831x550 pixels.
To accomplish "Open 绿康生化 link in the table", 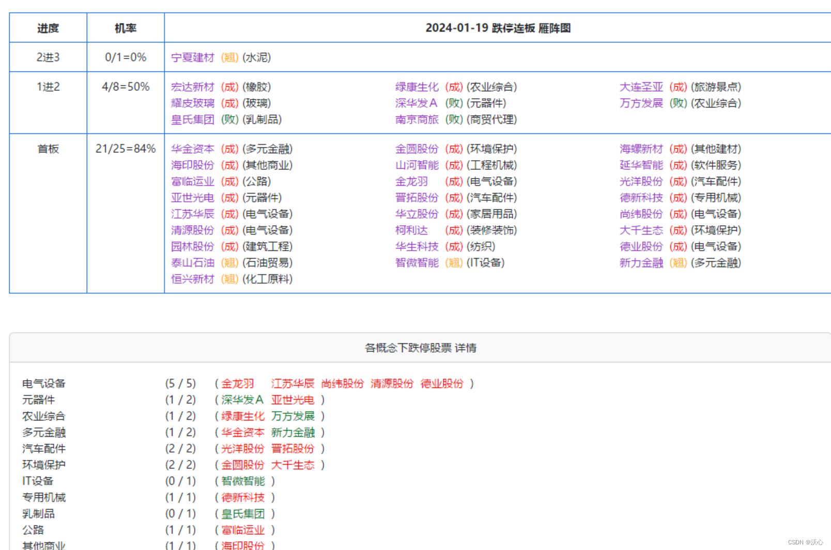I will tap(417, 87).
